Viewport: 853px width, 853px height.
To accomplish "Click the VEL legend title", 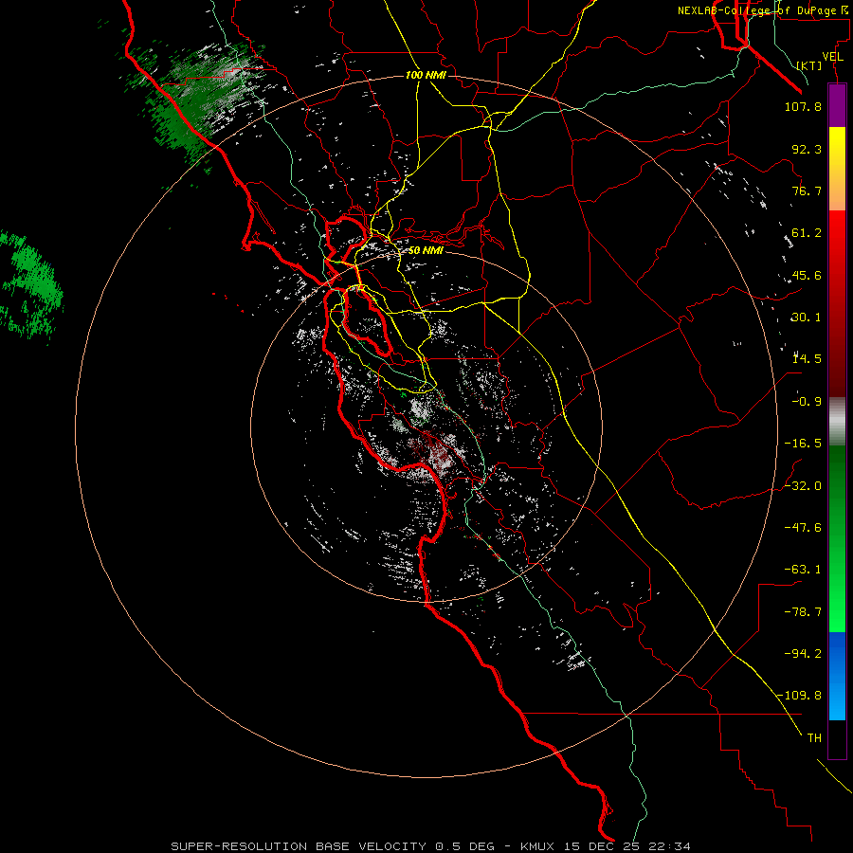I will tap(833, 57).
